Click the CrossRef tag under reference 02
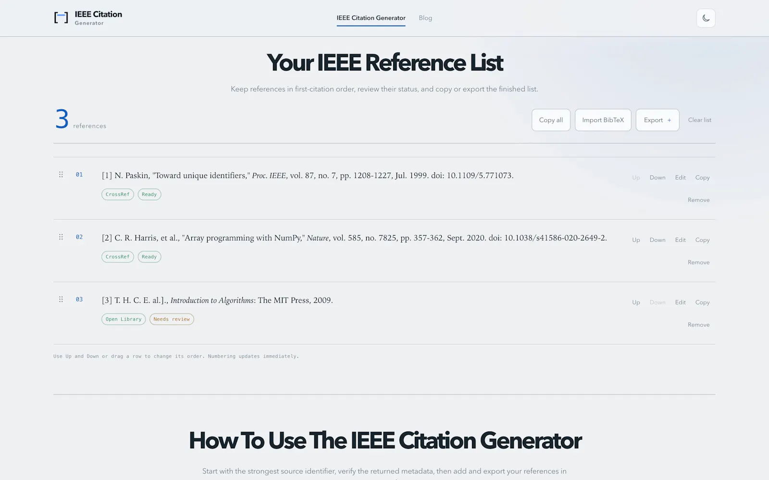This screenshot has height=480, width=769. 118,257
